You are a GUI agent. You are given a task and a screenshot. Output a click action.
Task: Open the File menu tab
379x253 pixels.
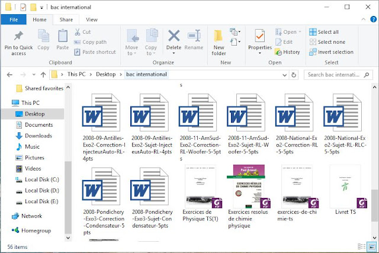[14, 20]
